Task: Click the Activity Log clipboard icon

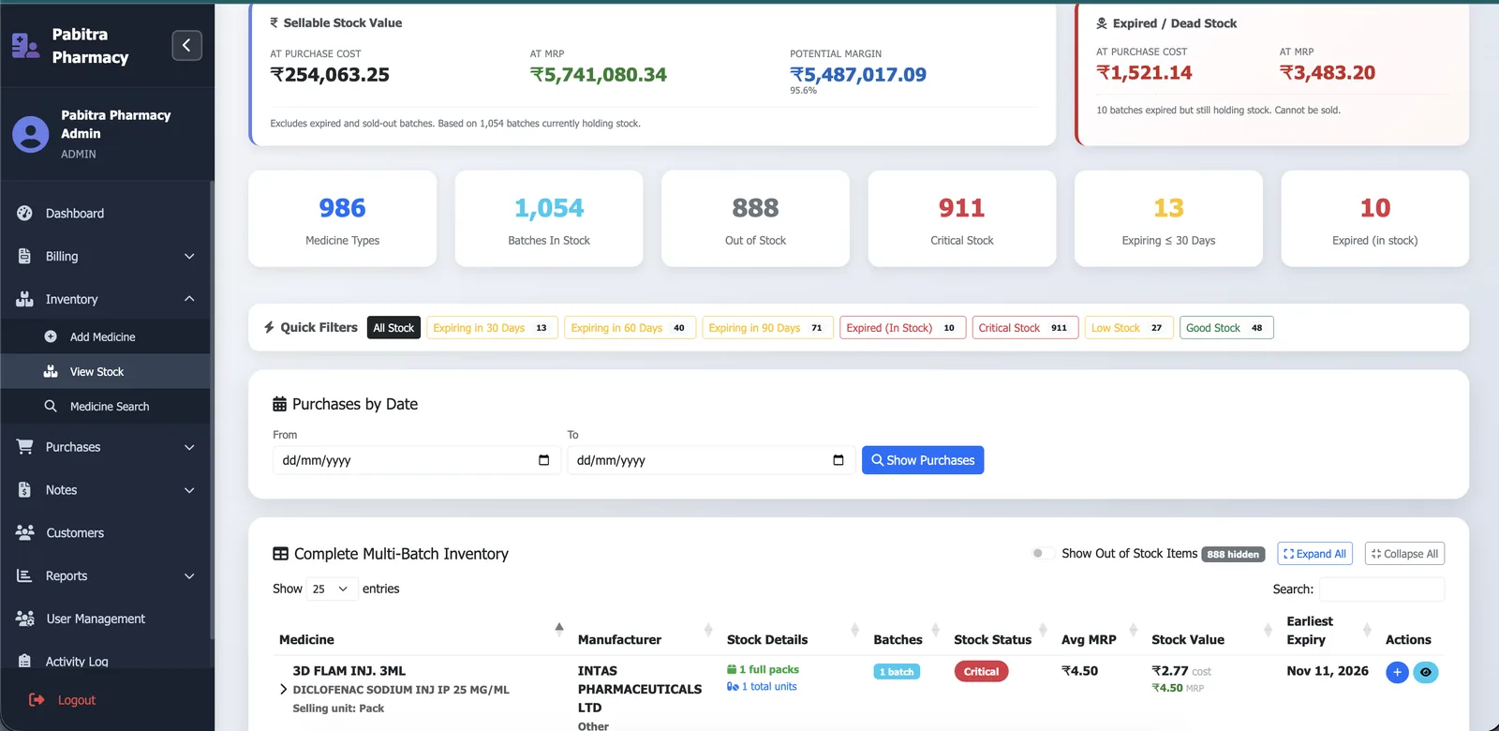Action: pos(25,661)
